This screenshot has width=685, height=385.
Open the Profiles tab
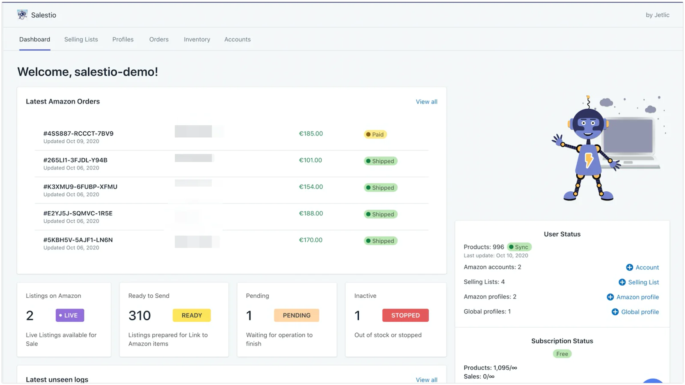(x=123, y=39)
